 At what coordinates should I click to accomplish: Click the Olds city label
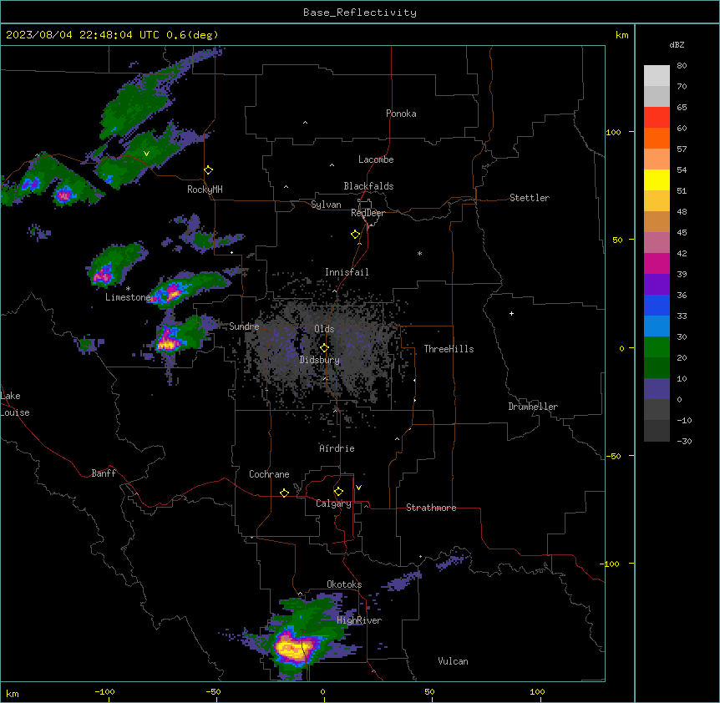324,329
